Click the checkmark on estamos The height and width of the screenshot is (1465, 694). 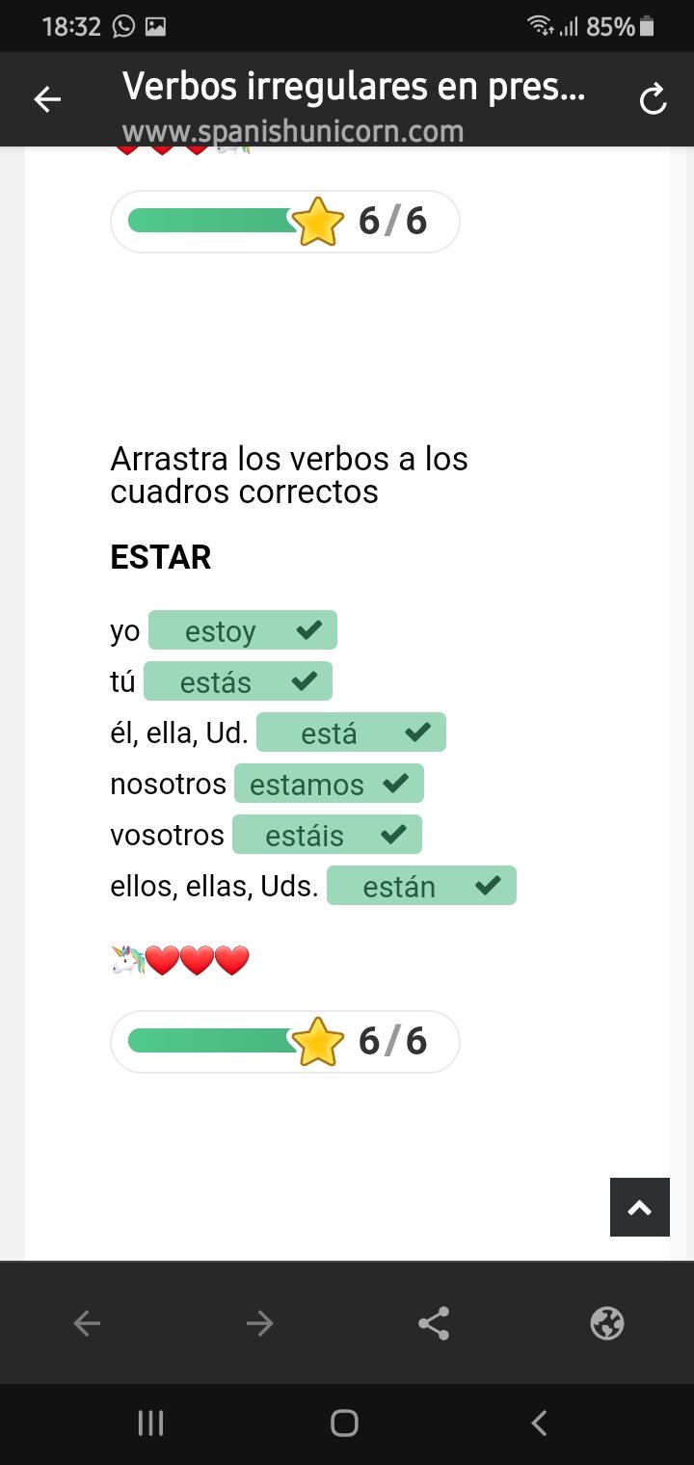click(x=395, y=784)
